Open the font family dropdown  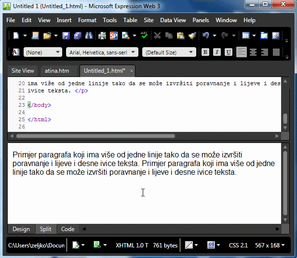[102, 52]
